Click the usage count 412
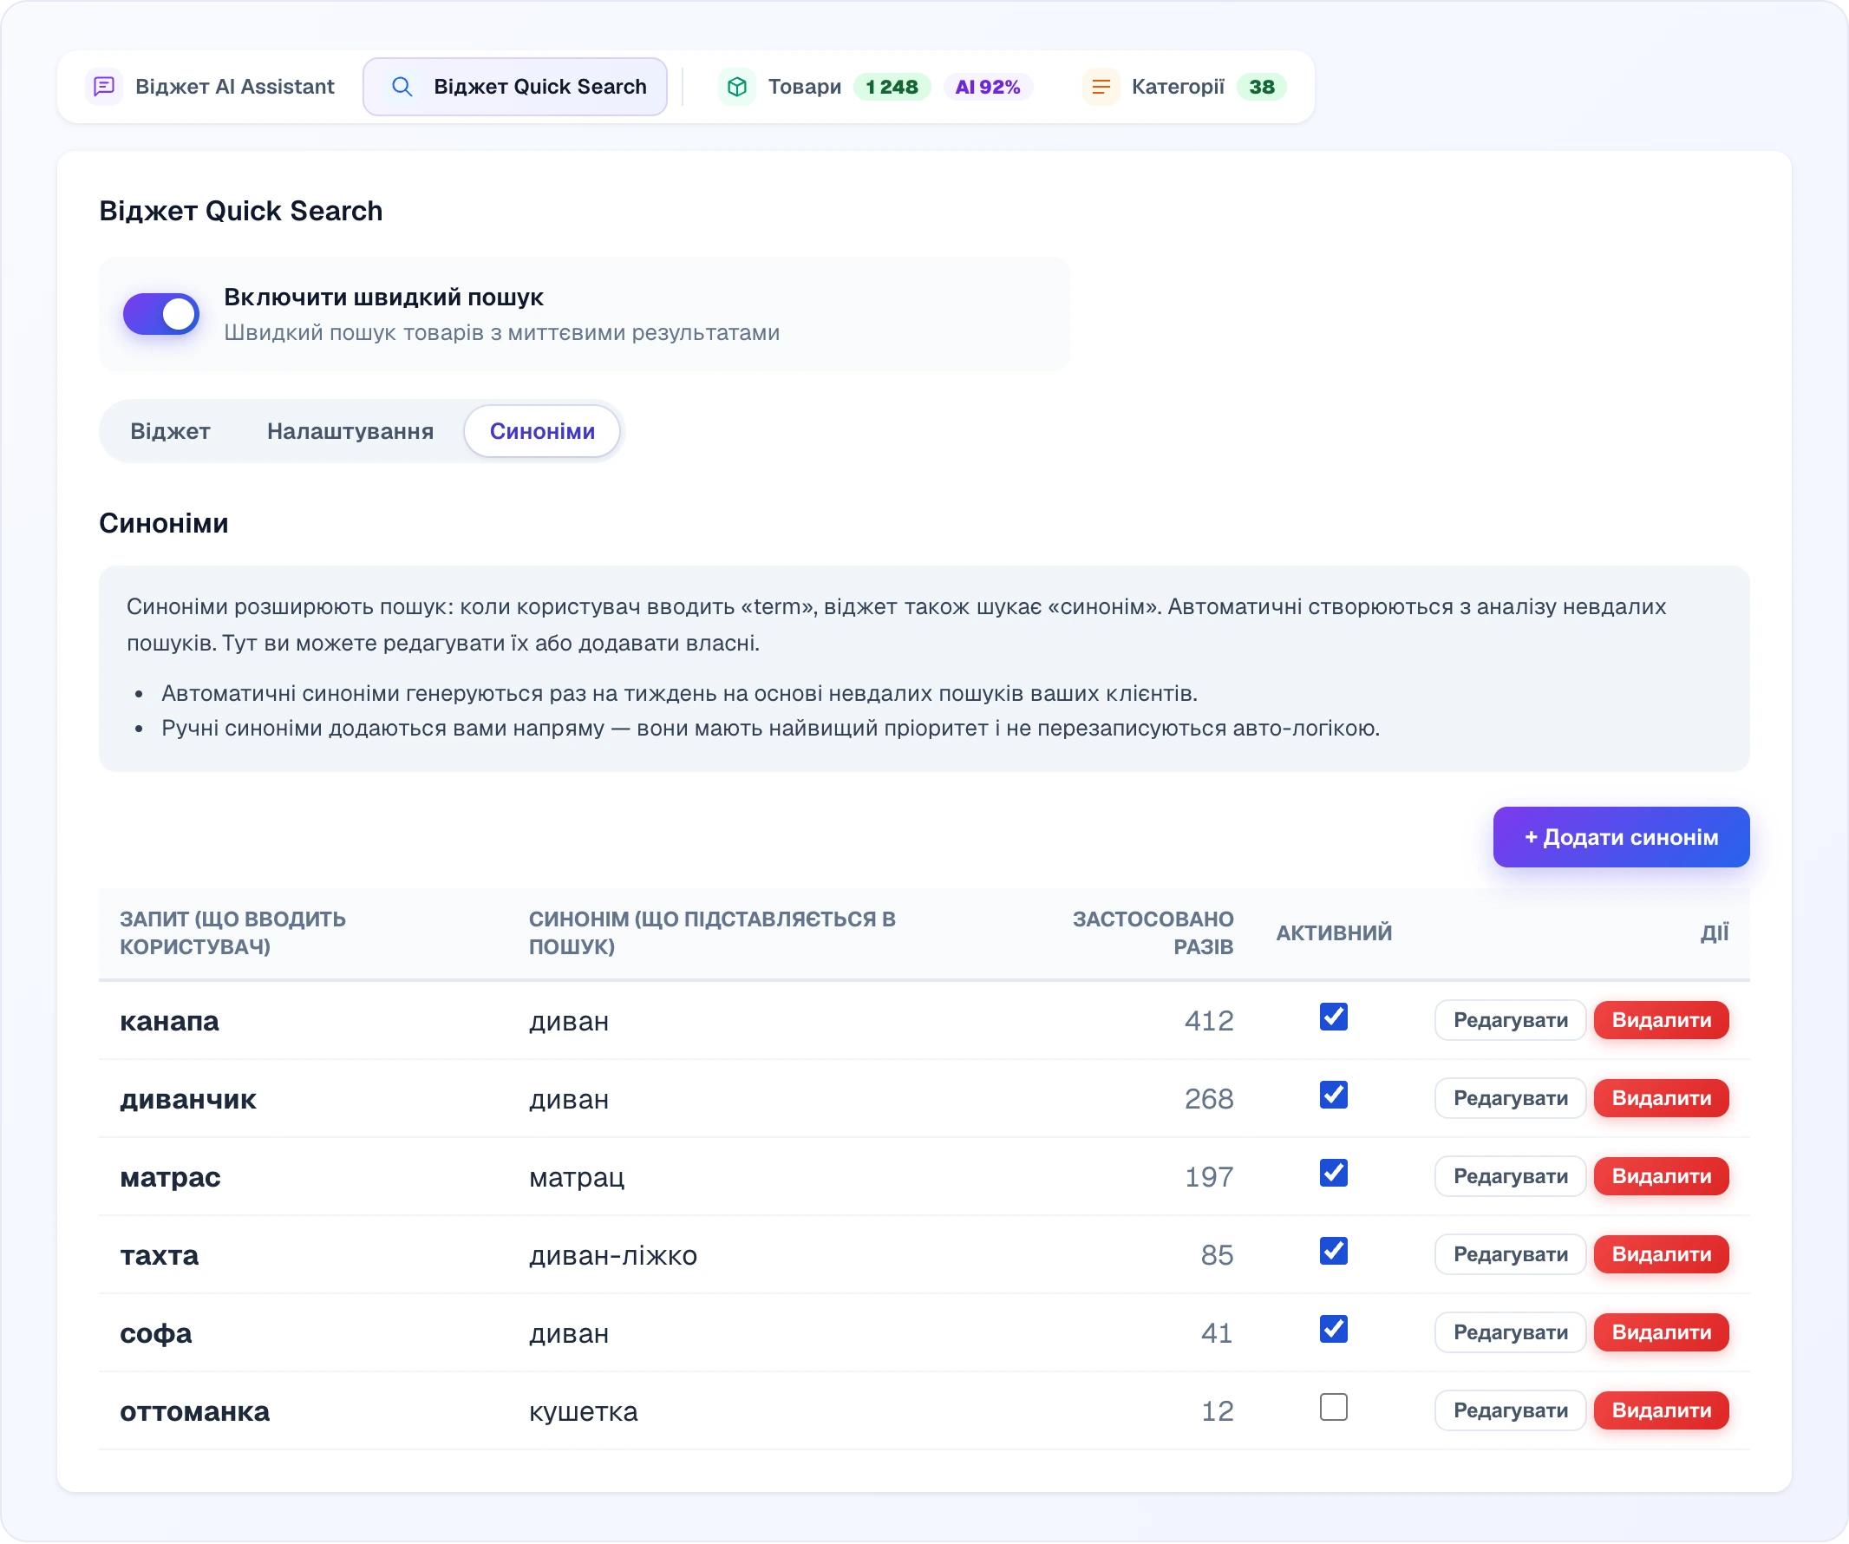 (x=1209, y=1021)
